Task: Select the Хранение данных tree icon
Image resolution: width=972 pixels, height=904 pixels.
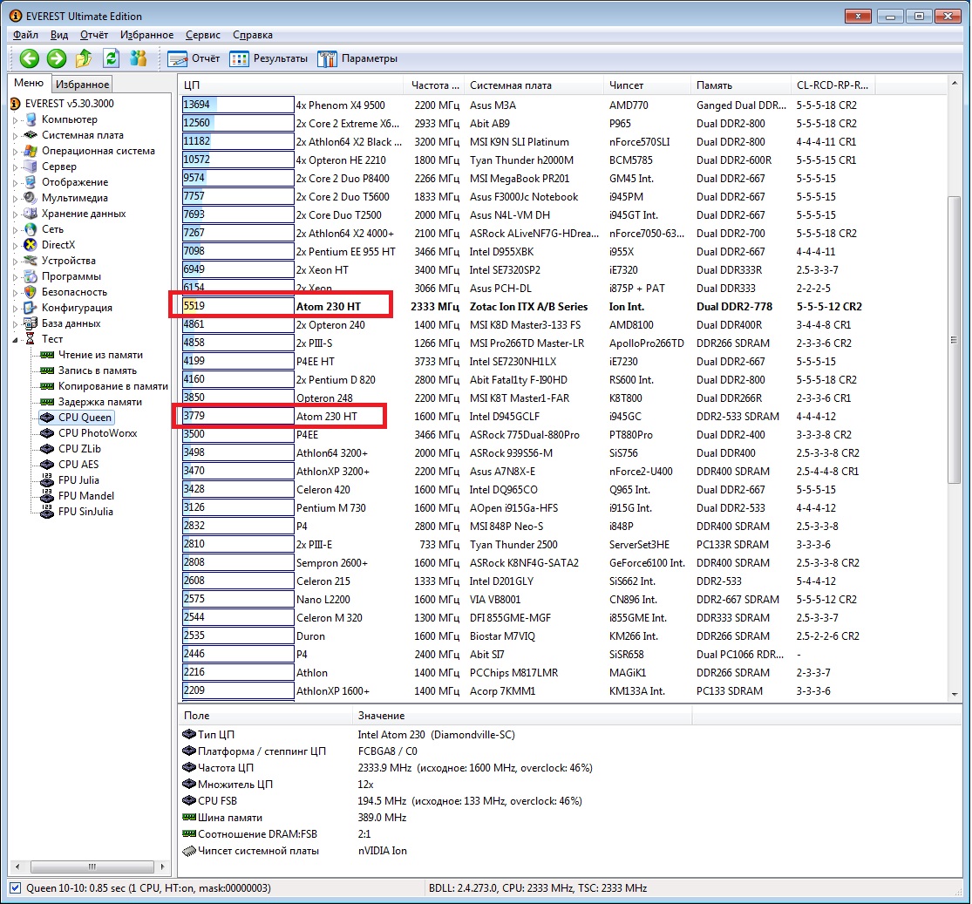Action: (31, 214)
